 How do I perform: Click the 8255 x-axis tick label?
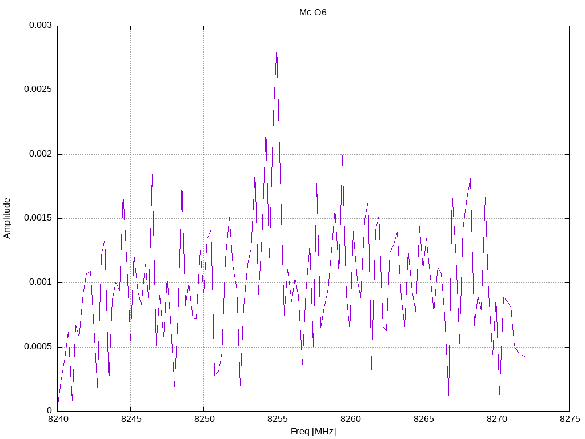(x=278, y=419)
